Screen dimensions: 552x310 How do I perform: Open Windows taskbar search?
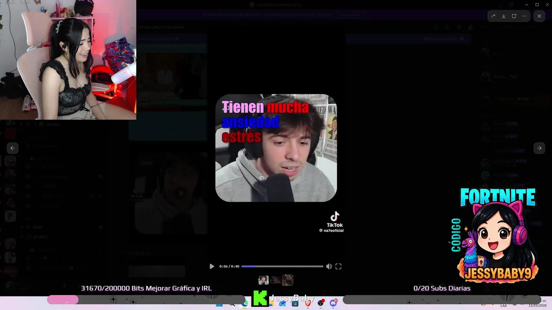pyautogui.click(x=232, y=304)
